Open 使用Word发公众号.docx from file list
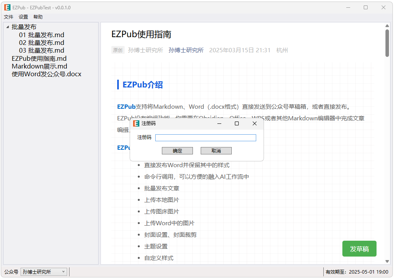 (46, 74)
